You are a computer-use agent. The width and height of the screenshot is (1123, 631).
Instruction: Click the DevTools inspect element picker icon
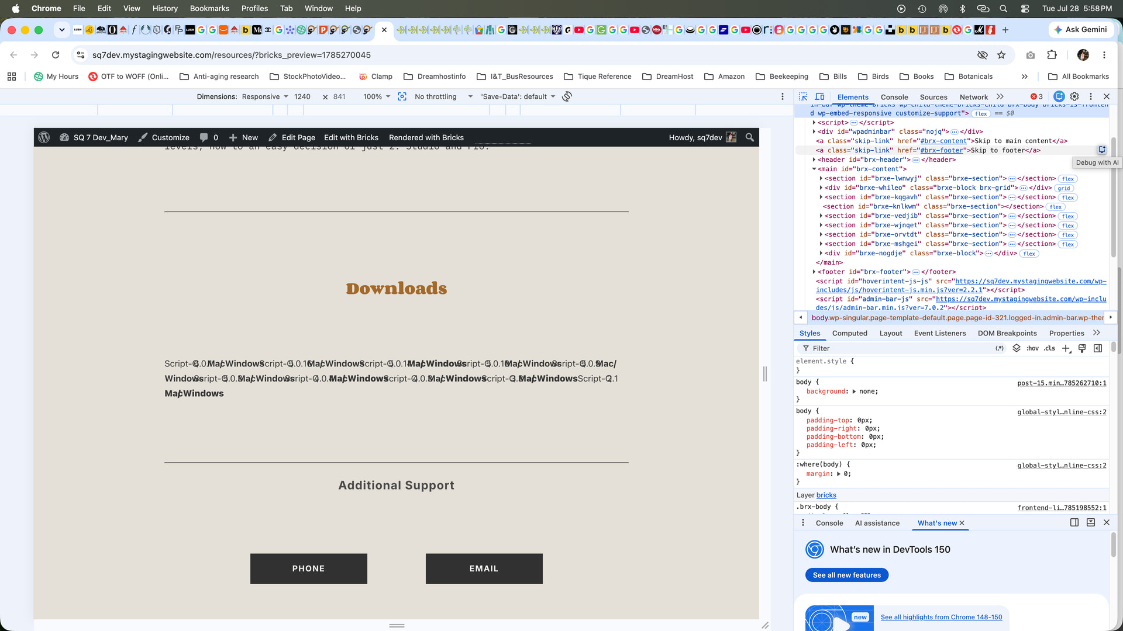803,96
